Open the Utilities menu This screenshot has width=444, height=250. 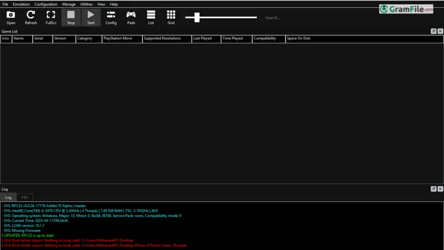[x=86, y=4]
